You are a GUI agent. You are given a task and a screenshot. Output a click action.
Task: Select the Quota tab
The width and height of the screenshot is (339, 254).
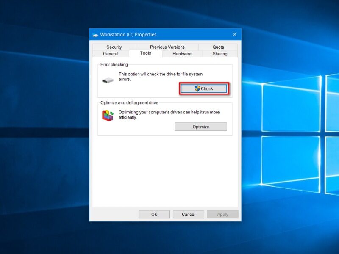tap(218, 47)
